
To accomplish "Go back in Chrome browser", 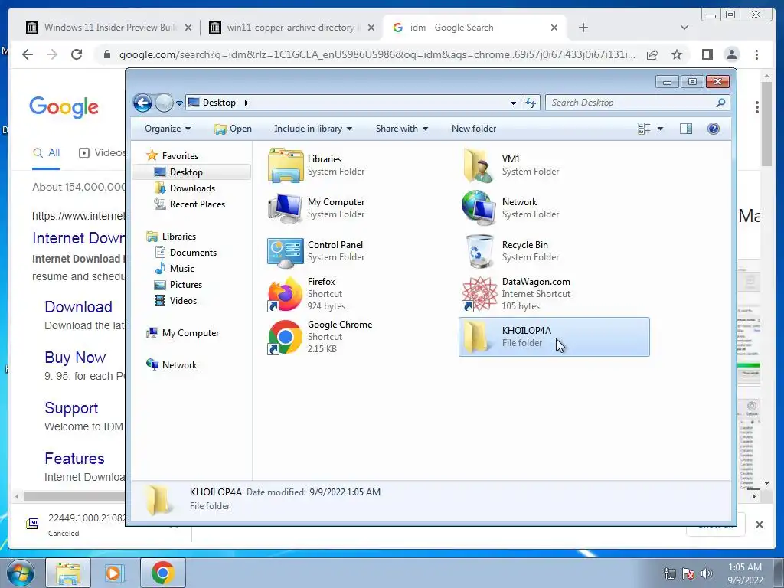I will click(28, 54).
